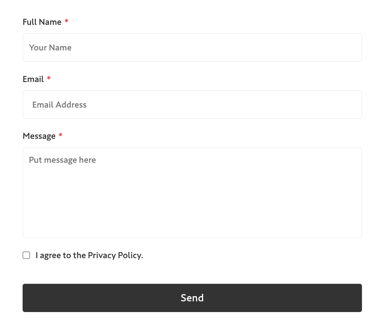The height and width of the screenshot is (333, 385).
Task: Click the red asterisk beside Message
Action: tap(61, 136)
